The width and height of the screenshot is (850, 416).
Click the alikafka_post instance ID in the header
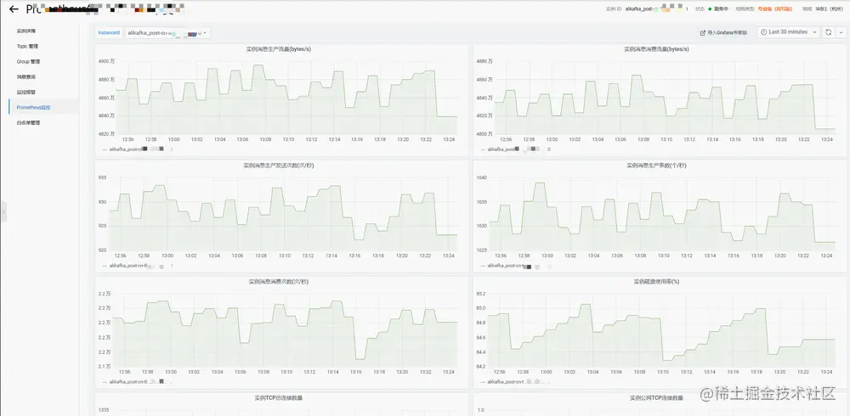pyautogui.click(x=656, y=9)
